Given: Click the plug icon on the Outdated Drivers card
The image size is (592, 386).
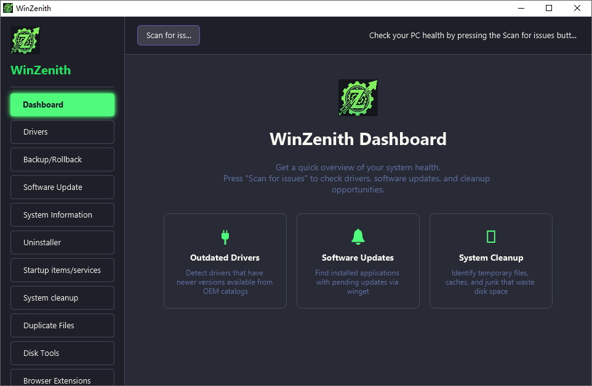Looking at the screenshot, I should (x=225, y=237).
